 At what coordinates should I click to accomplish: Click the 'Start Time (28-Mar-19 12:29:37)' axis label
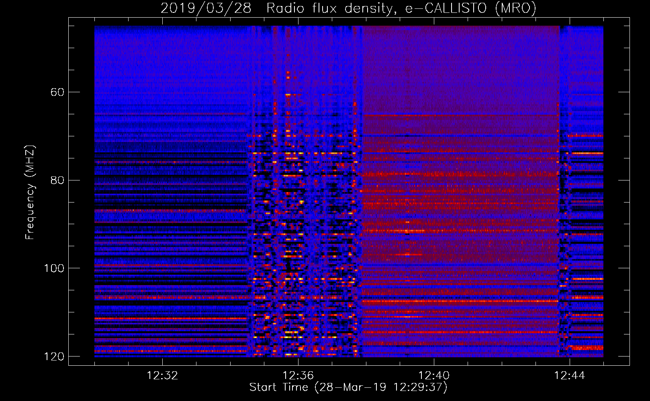click(348, 387)
